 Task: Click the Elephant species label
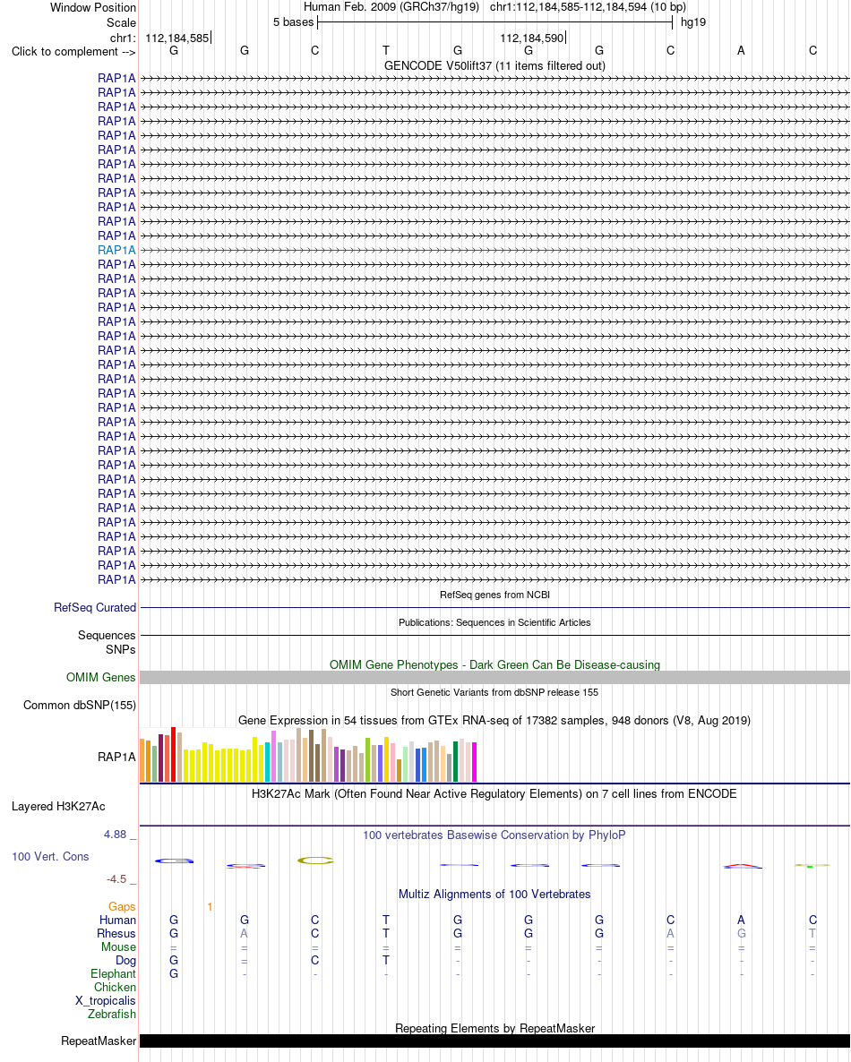coord(113,974)
